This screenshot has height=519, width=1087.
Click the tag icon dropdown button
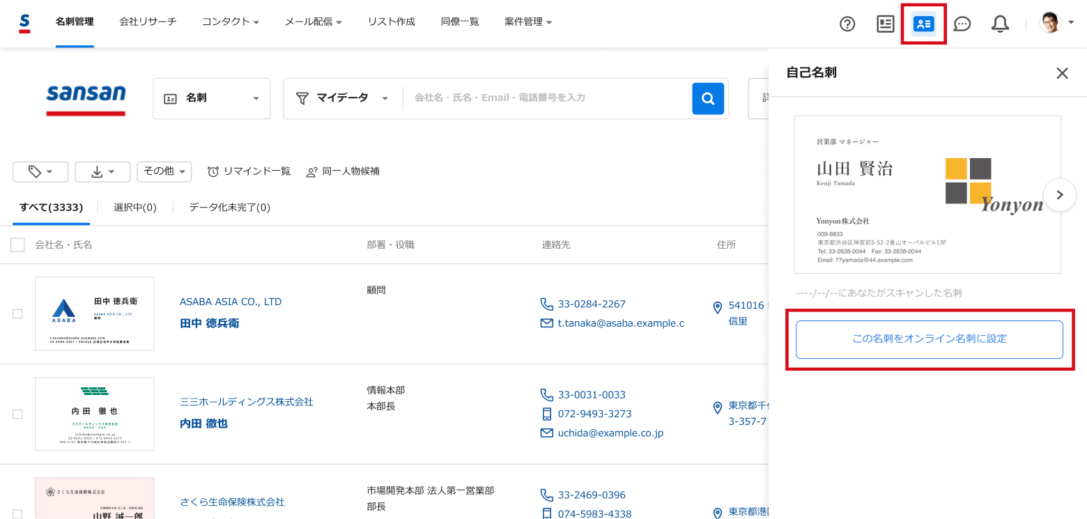[x=40, y=171]
